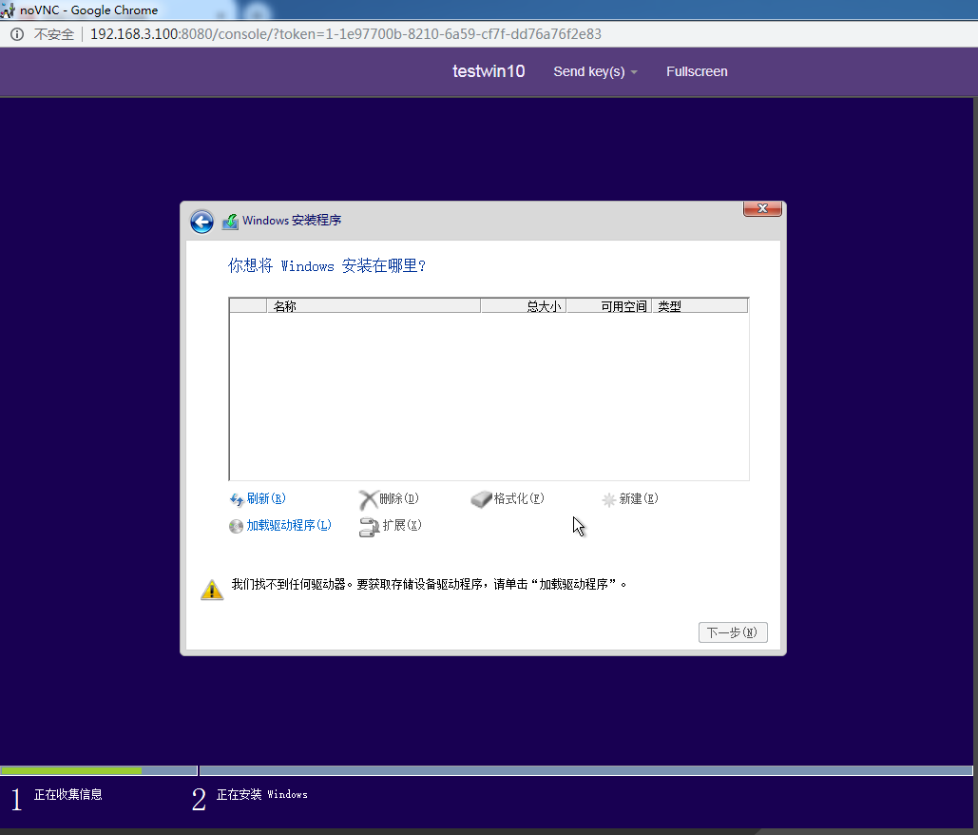The height and width of the screenshot is (835, 978).
Task: Click the step 1 正在收集信息 label
Action: tap(68, 794)
